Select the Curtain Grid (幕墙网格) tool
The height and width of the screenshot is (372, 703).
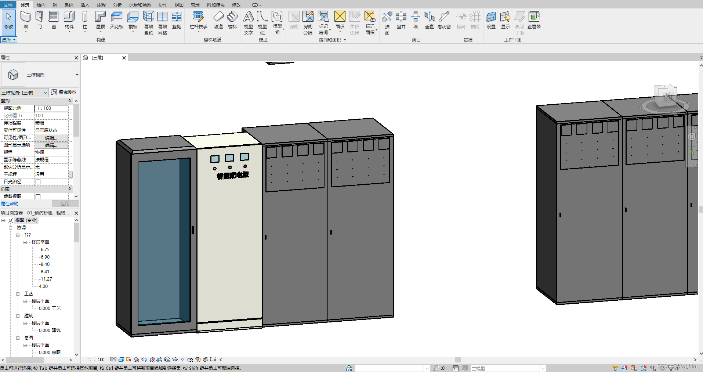point(162,23)
